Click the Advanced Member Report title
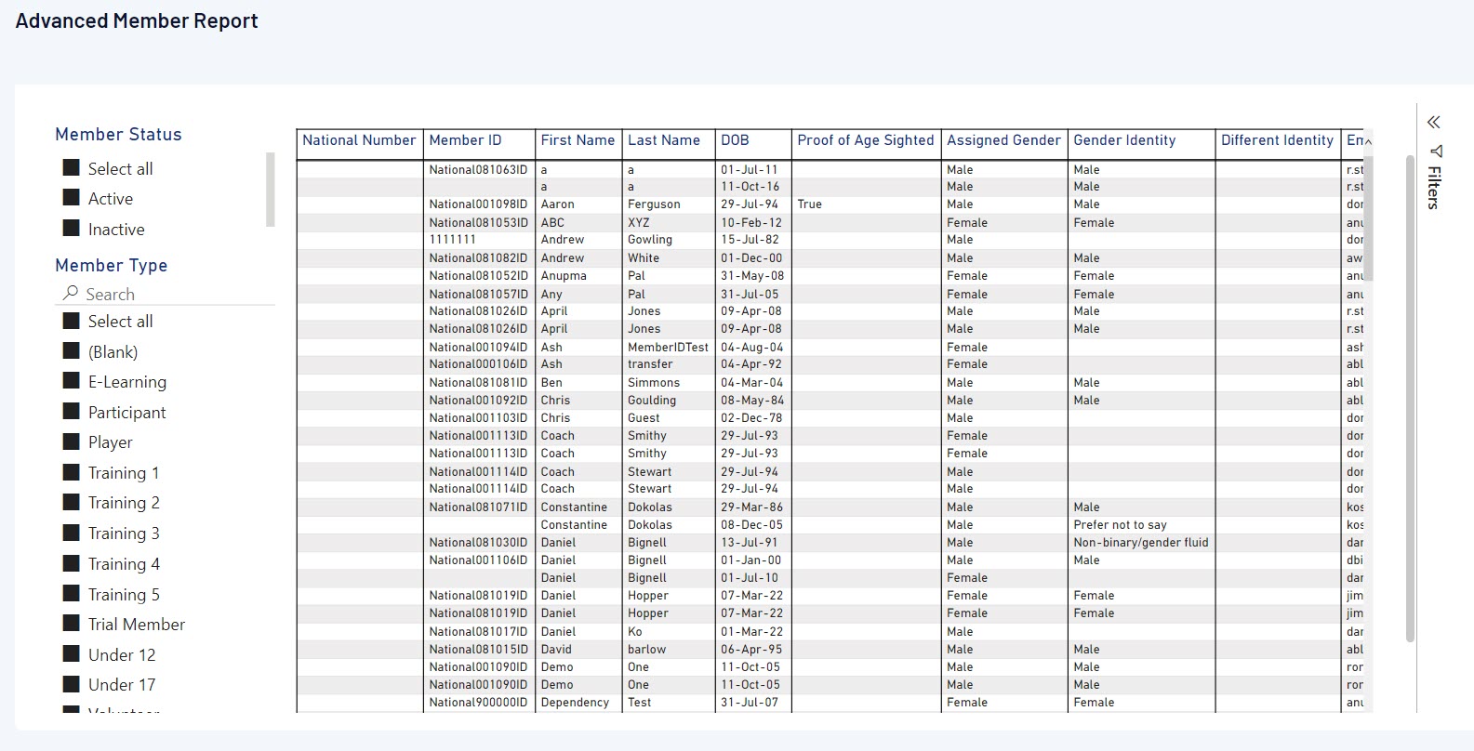Screen dimensions: 1474x751 (x=137, y=21)
